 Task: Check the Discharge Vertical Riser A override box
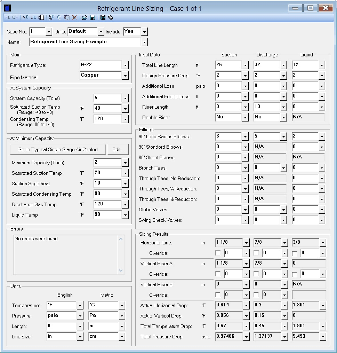click(256, 274)
